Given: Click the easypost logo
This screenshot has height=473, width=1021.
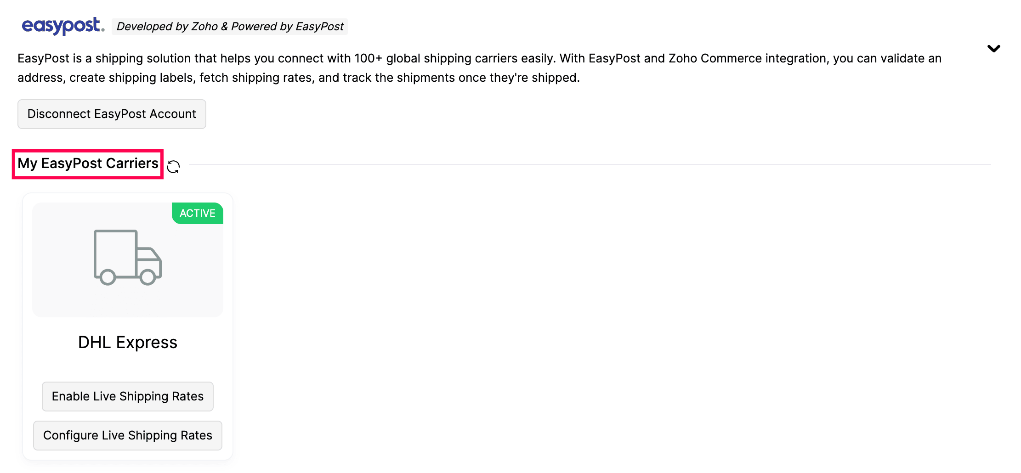Looking at the screenshot, I should pos(63,26).
